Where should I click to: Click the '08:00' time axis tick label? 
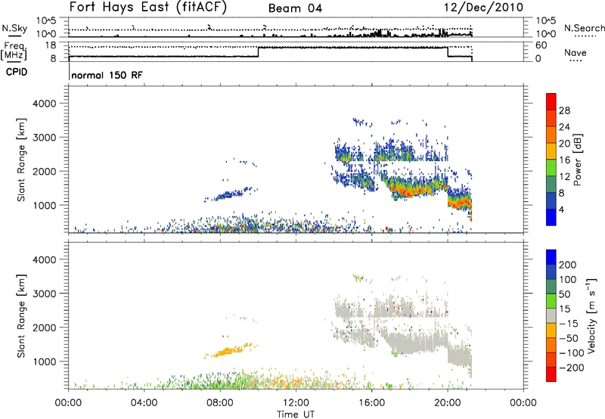tap(220, 403)
